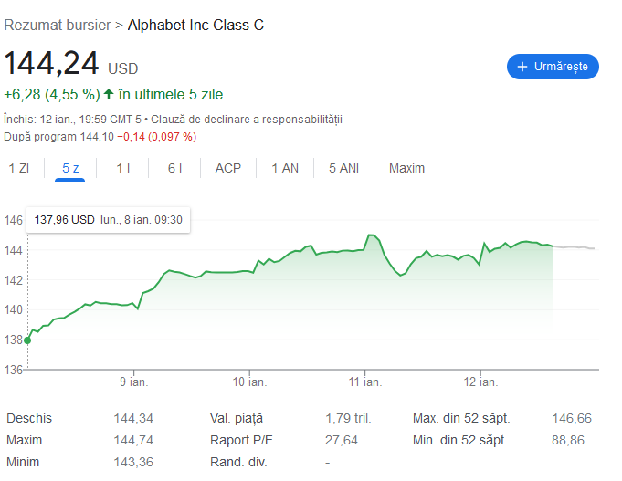622x481 pixels.
Task: Click the Alphabet Inc Class C title
Action: pos(195,25)
